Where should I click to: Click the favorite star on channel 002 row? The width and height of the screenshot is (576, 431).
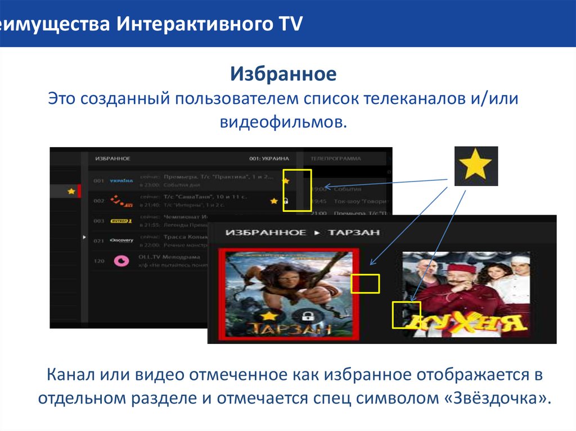click(x=274, y=201)
